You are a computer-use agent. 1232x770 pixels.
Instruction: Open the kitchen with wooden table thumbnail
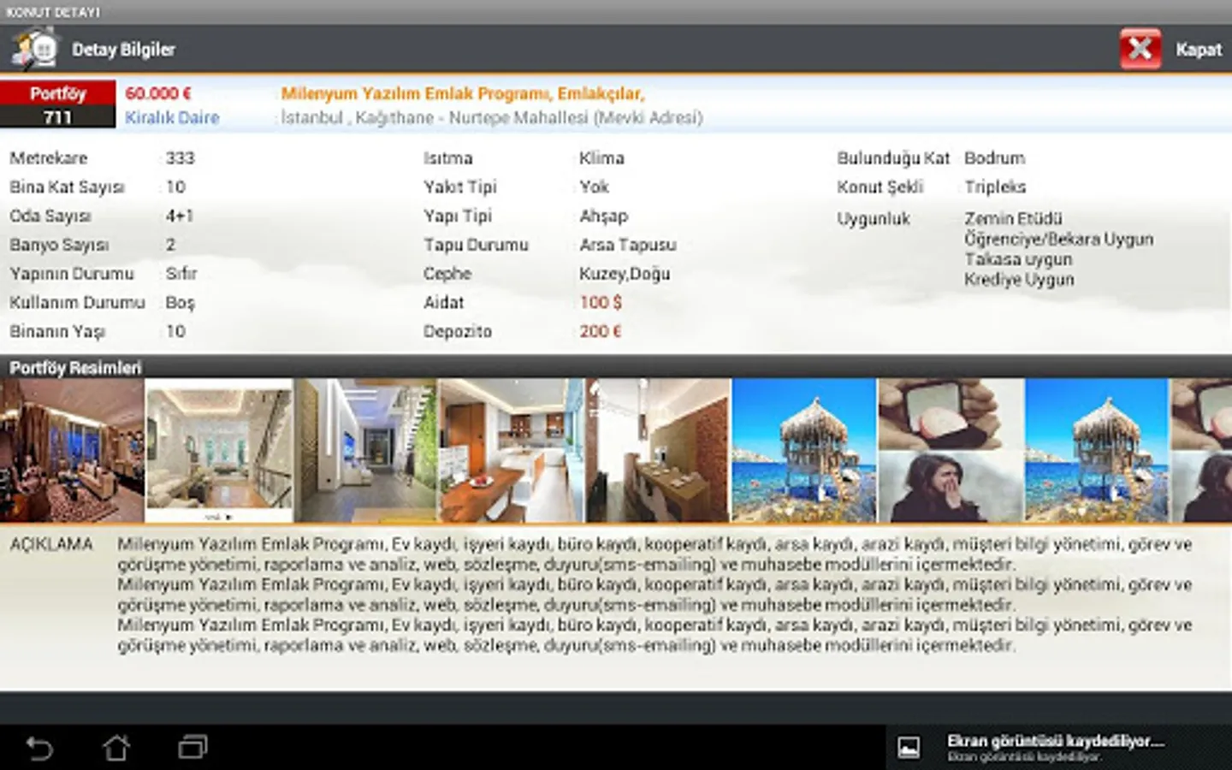point(512,451)
